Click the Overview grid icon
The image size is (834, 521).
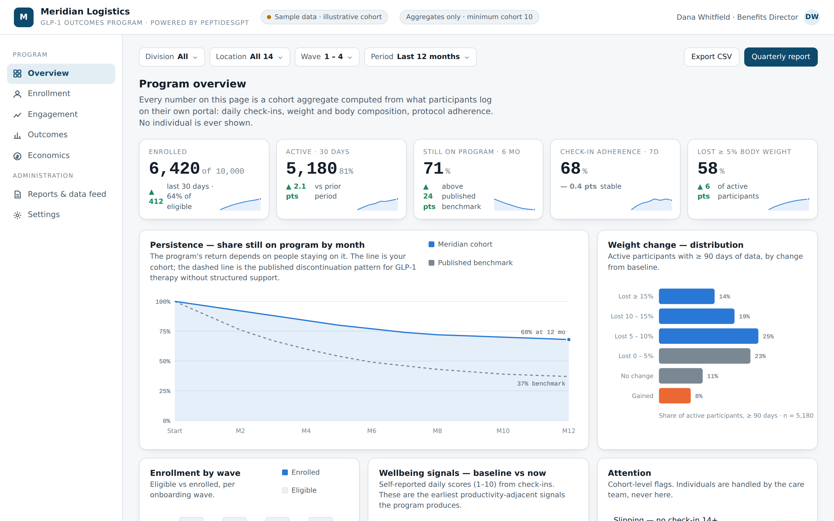(17, 74)
